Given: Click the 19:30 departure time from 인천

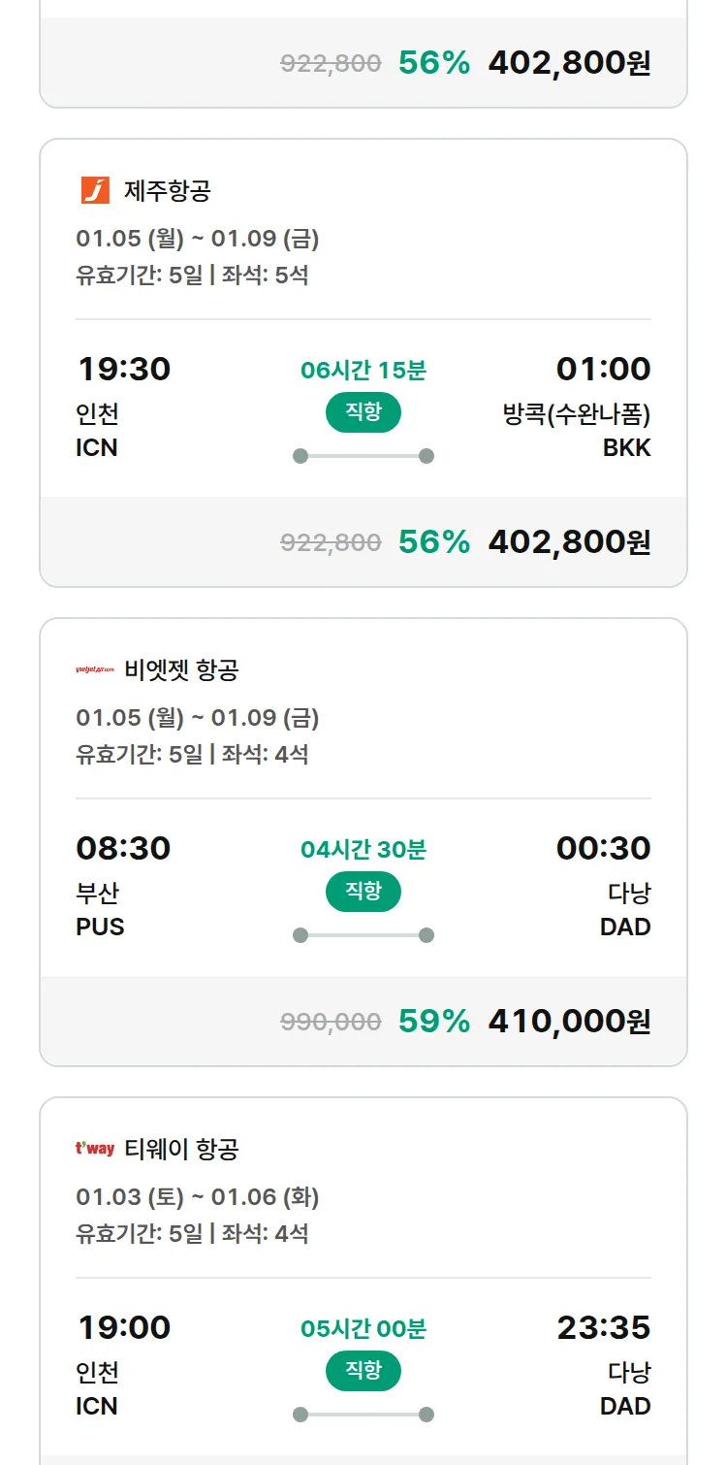Looking at the screenshot, I should click(123, 369).
